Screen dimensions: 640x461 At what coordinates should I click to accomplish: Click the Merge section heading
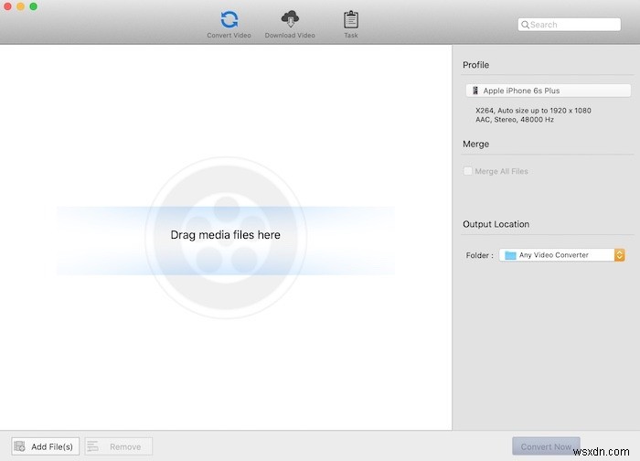pyautogui.click(x=476, y=145)
